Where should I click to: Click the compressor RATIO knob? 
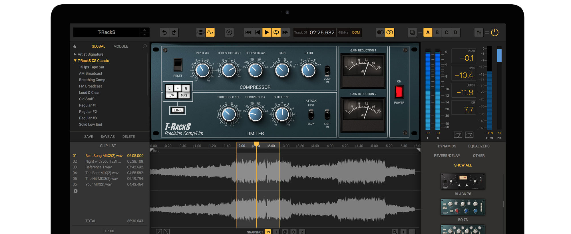click(308, 70)
